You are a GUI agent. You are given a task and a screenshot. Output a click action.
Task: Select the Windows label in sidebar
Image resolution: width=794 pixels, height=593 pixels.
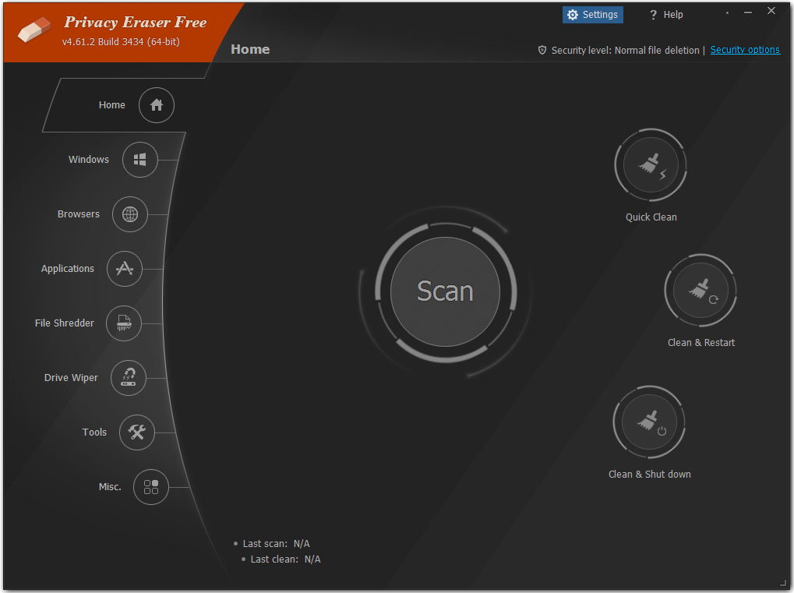click(89, 160)
